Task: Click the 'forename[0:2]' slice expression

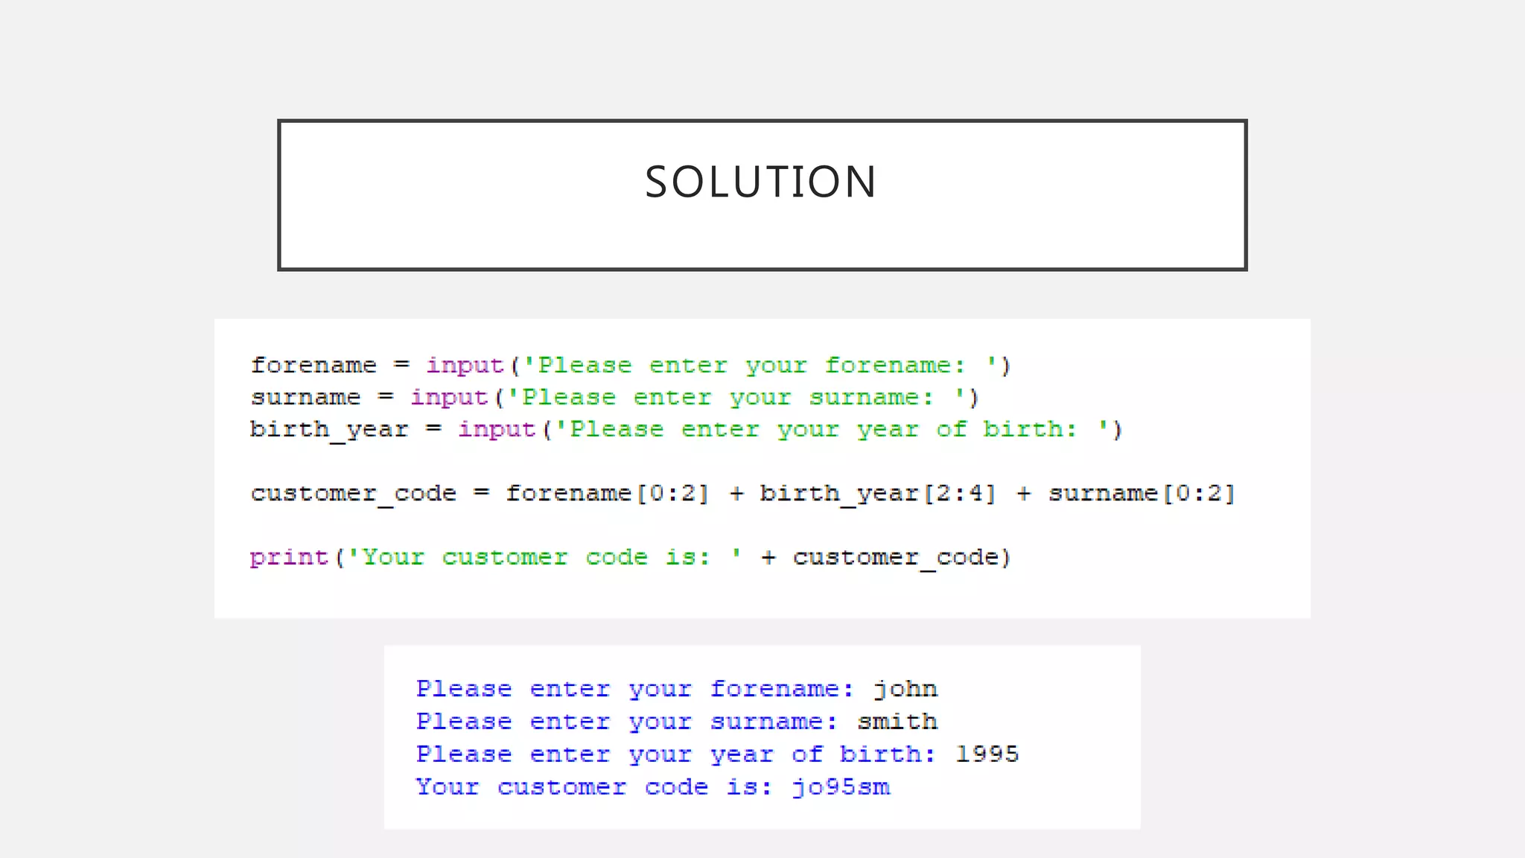Action: tap(608, 494)
